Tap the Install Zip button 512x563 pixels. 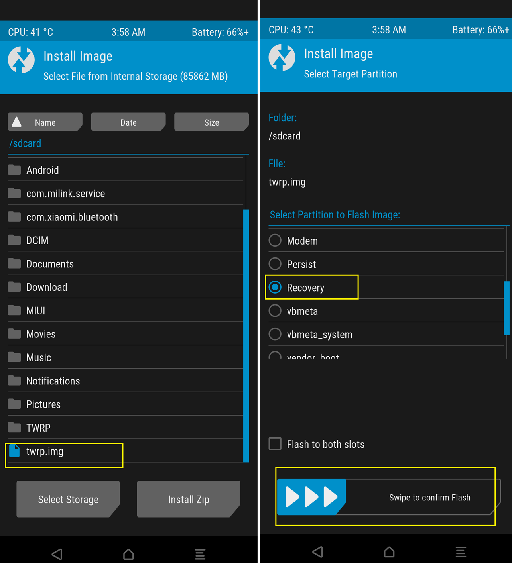click(189, 499)
